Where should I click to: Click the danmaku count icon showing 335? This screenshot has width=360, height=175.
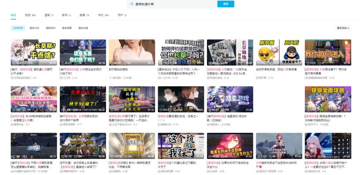[126, 156]
